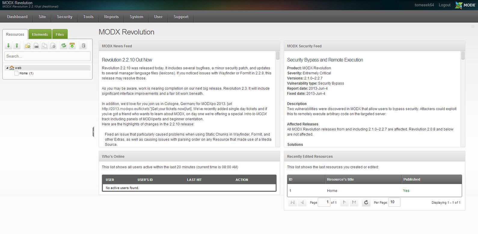Open the Support menu

tap(181, 16)
